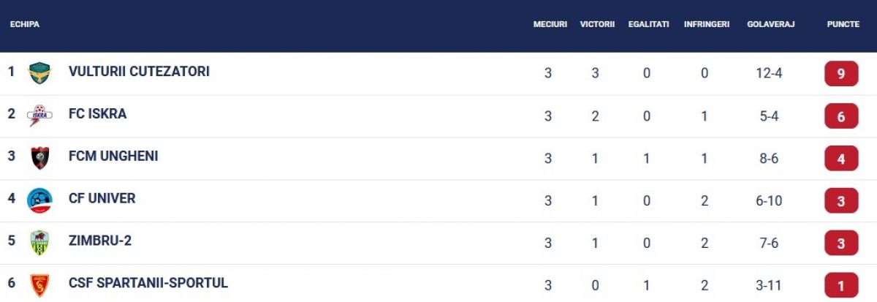
Task: Sort by the PUNCTE column header
Action: click(x=843, y=24)
